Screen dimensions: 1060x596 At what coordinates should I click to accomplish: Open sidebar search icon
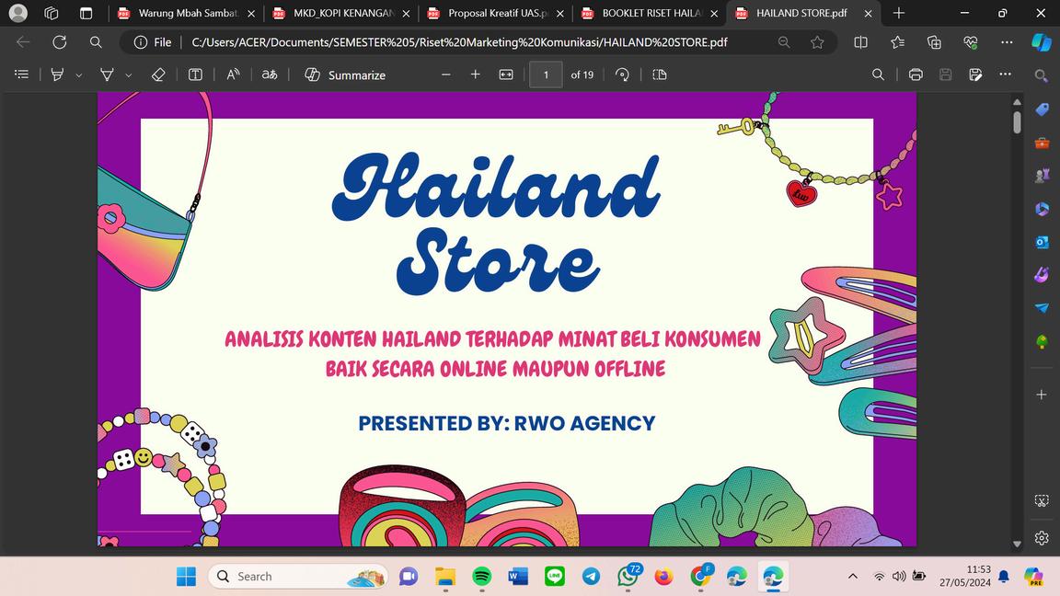coord(1041,75)
